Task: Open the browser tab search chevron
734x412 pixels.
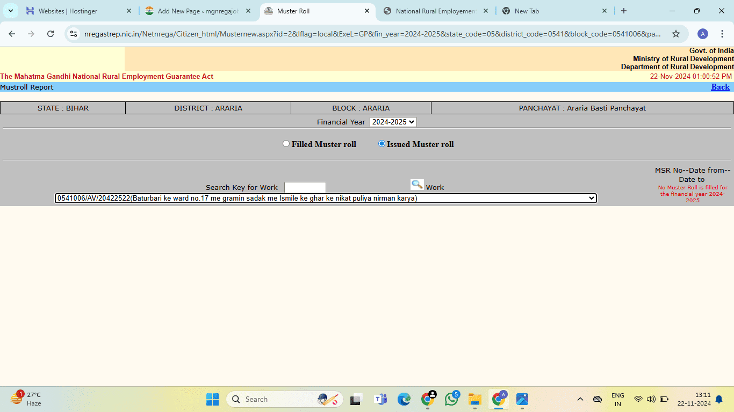Action: [11, 11]
